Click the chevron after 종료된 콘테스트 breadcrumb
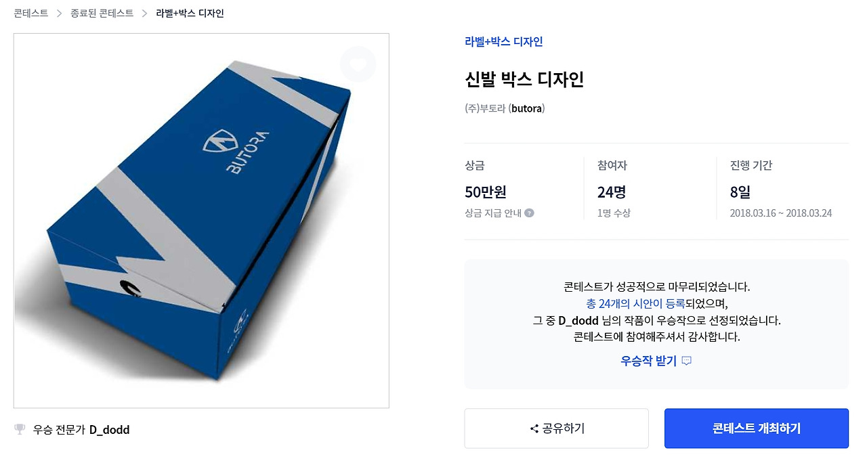The width and height of the screenshot is (867, 463). tap(145, 14)
